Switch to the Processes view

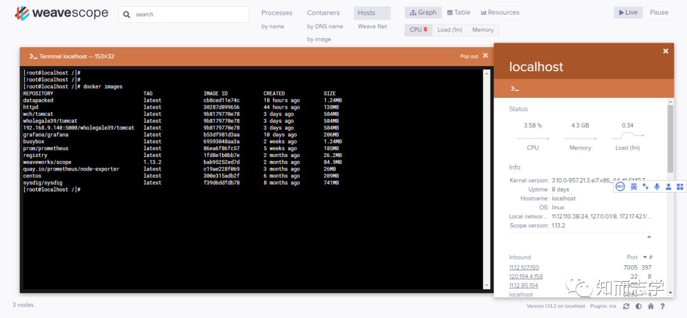pyautogui.click(x=277, y=13)
